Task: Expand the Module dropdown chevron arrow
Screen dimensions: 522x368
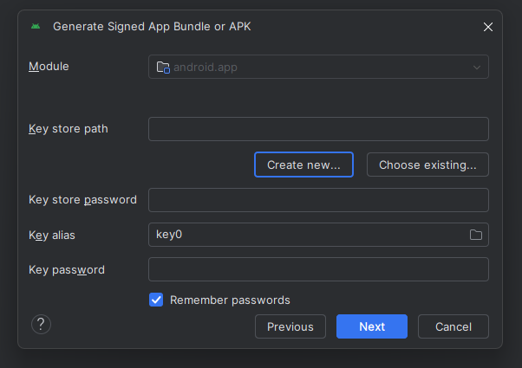Action: pyautogui.click(x=476, y=68)
